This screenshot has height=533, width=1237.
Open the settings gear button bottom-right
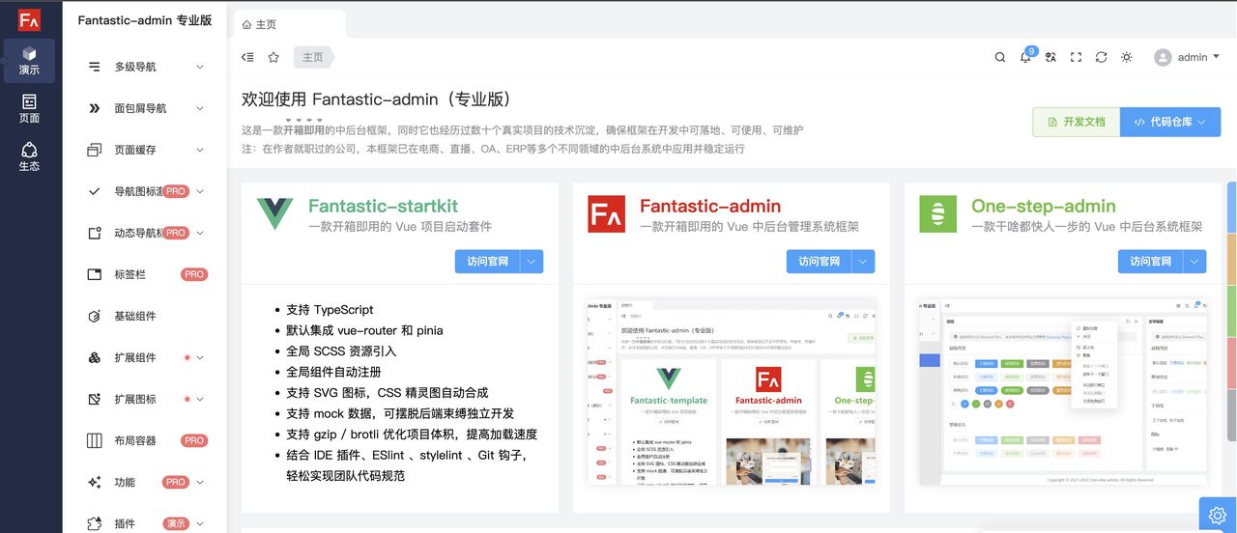tap(1218, 515)
